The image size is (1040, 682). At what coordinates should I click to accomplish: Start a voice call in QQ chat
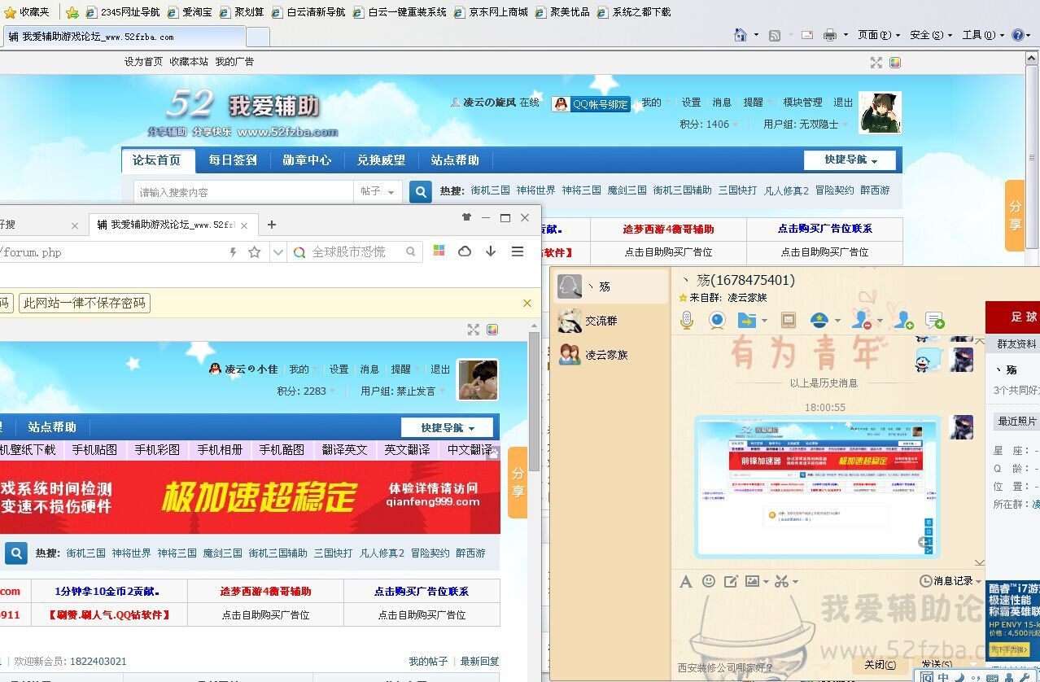point(687,321)
